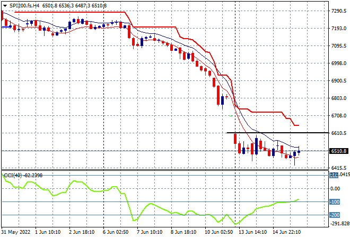Click the 14 Jun 22:10 time label
This screenshot has height=238, width=350.
[286, 232]
